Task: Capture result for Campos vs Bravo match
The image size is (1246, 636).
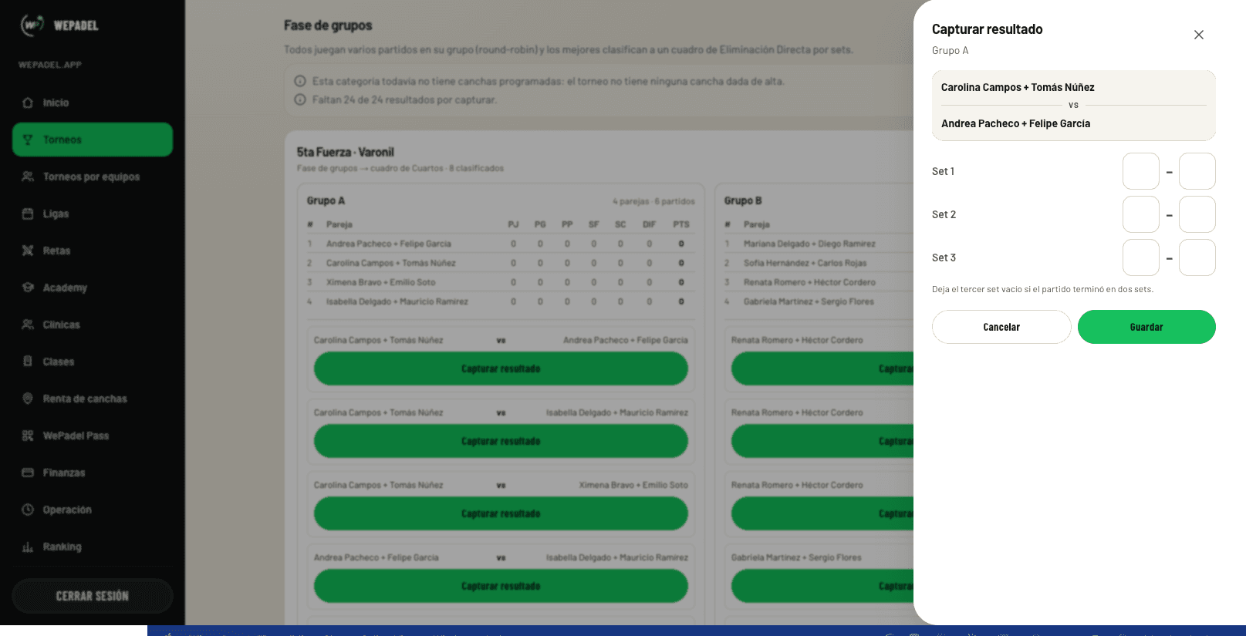Action: pyautogui.click(x=501, y=513)
